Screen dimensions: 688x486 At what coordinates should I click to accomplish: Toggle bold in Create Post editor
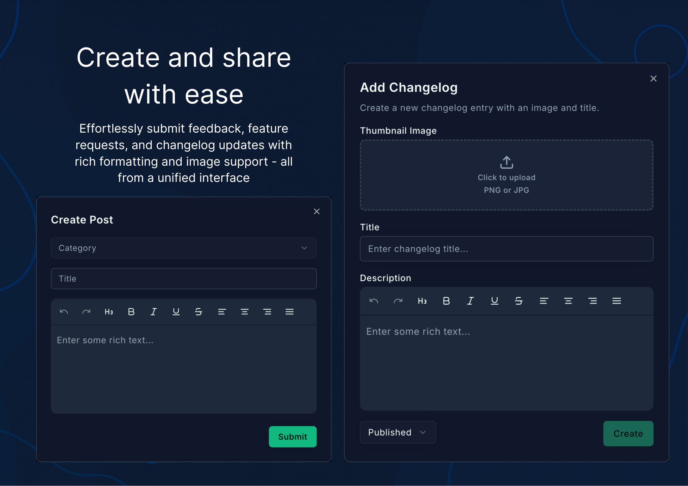pos(131,312)
